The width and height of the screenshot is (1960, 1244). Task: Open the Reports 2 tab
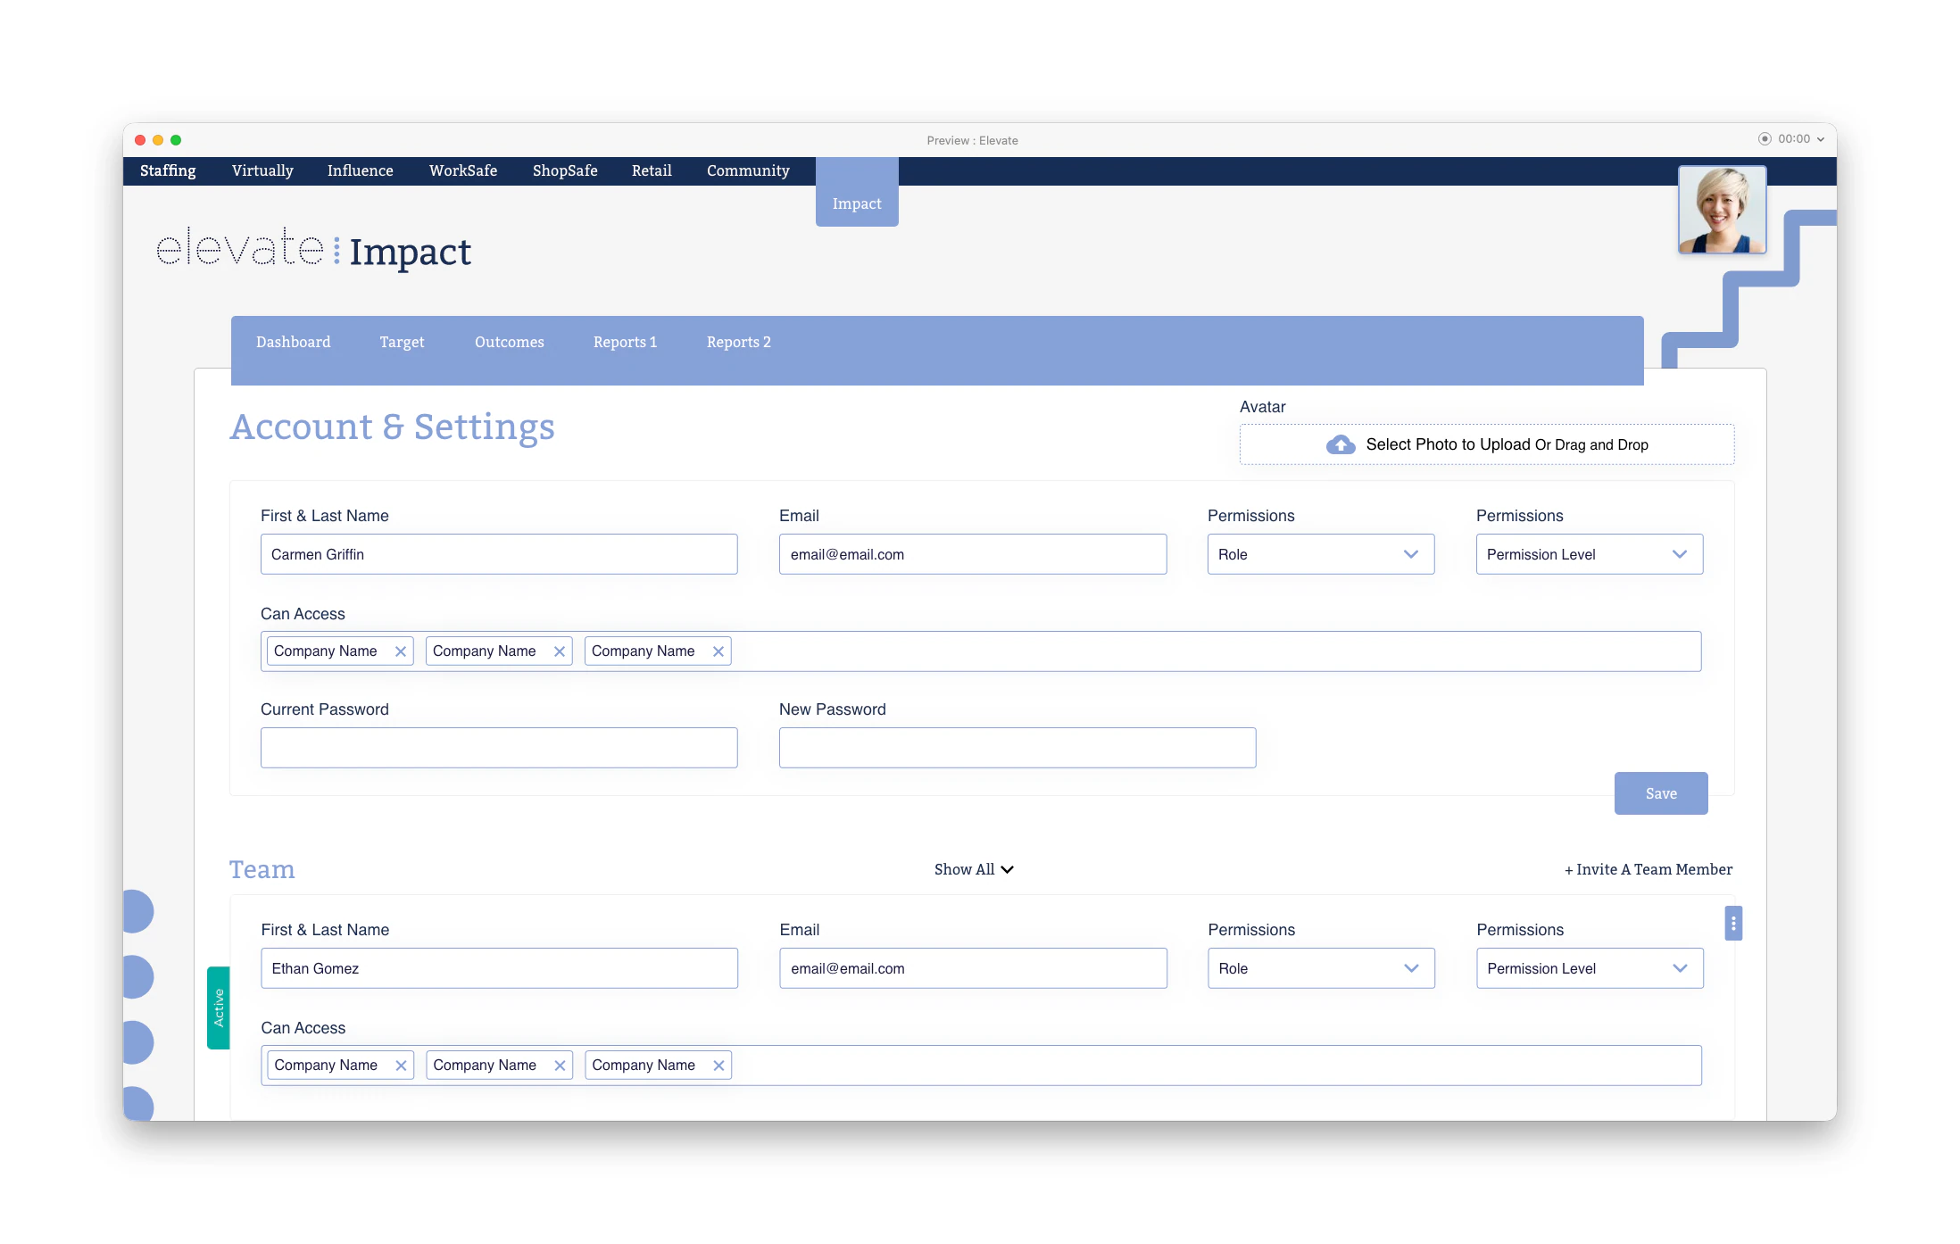pos(739,342)
